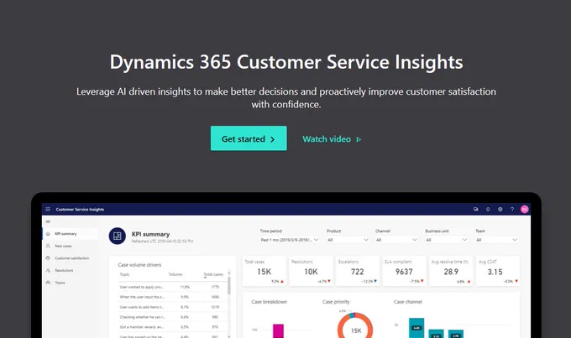
Task: Select Topics in the sidebar
Action: coord(71,283)
